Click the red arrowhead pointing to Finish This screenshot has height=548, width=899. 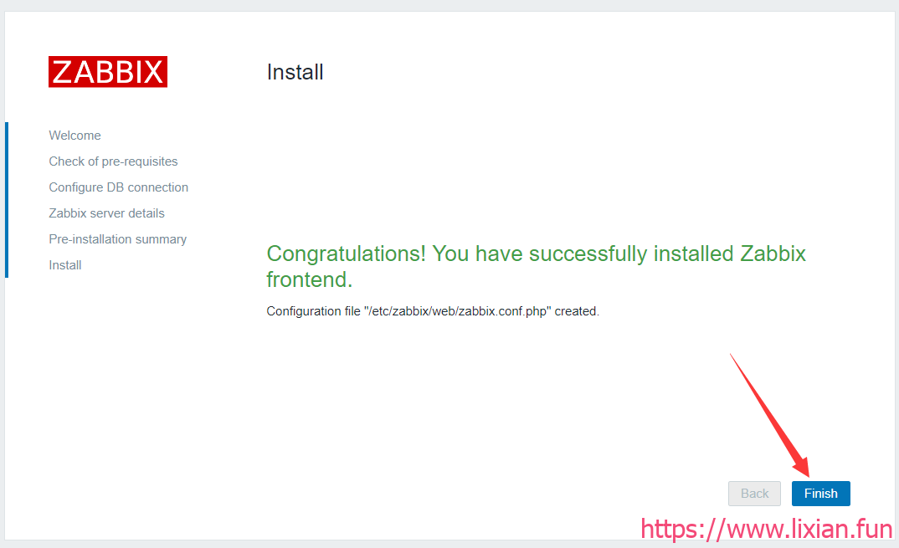tap(800, 464)
